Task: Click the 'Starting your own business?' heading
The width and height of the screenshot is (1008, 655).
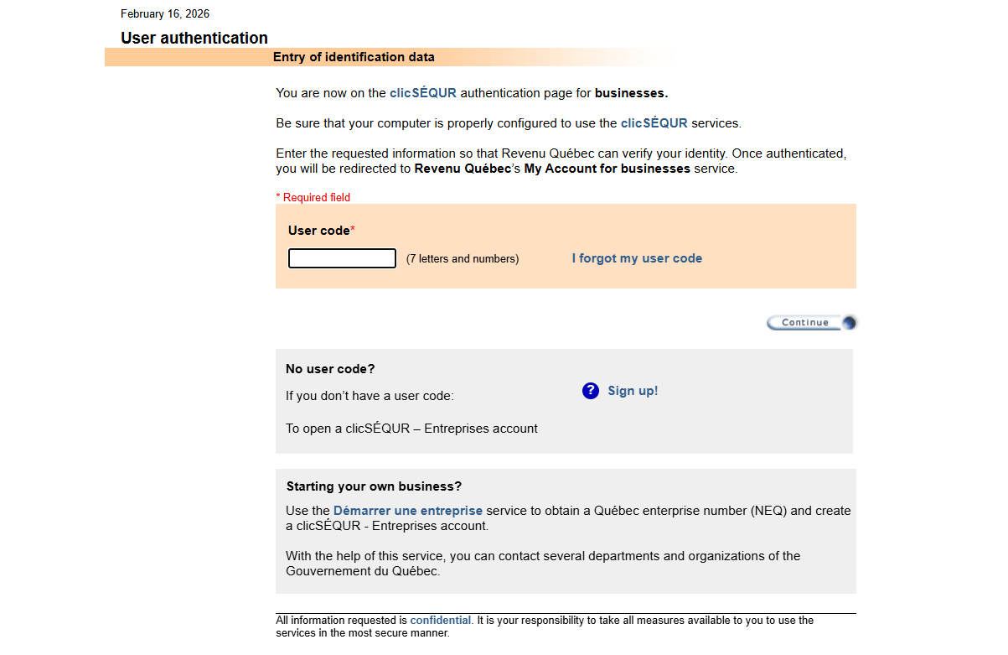Action: pos(374,486)
